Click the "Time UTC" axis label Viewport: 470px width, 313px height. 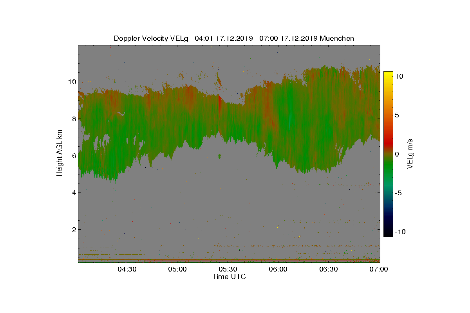(x=229, y=277)
